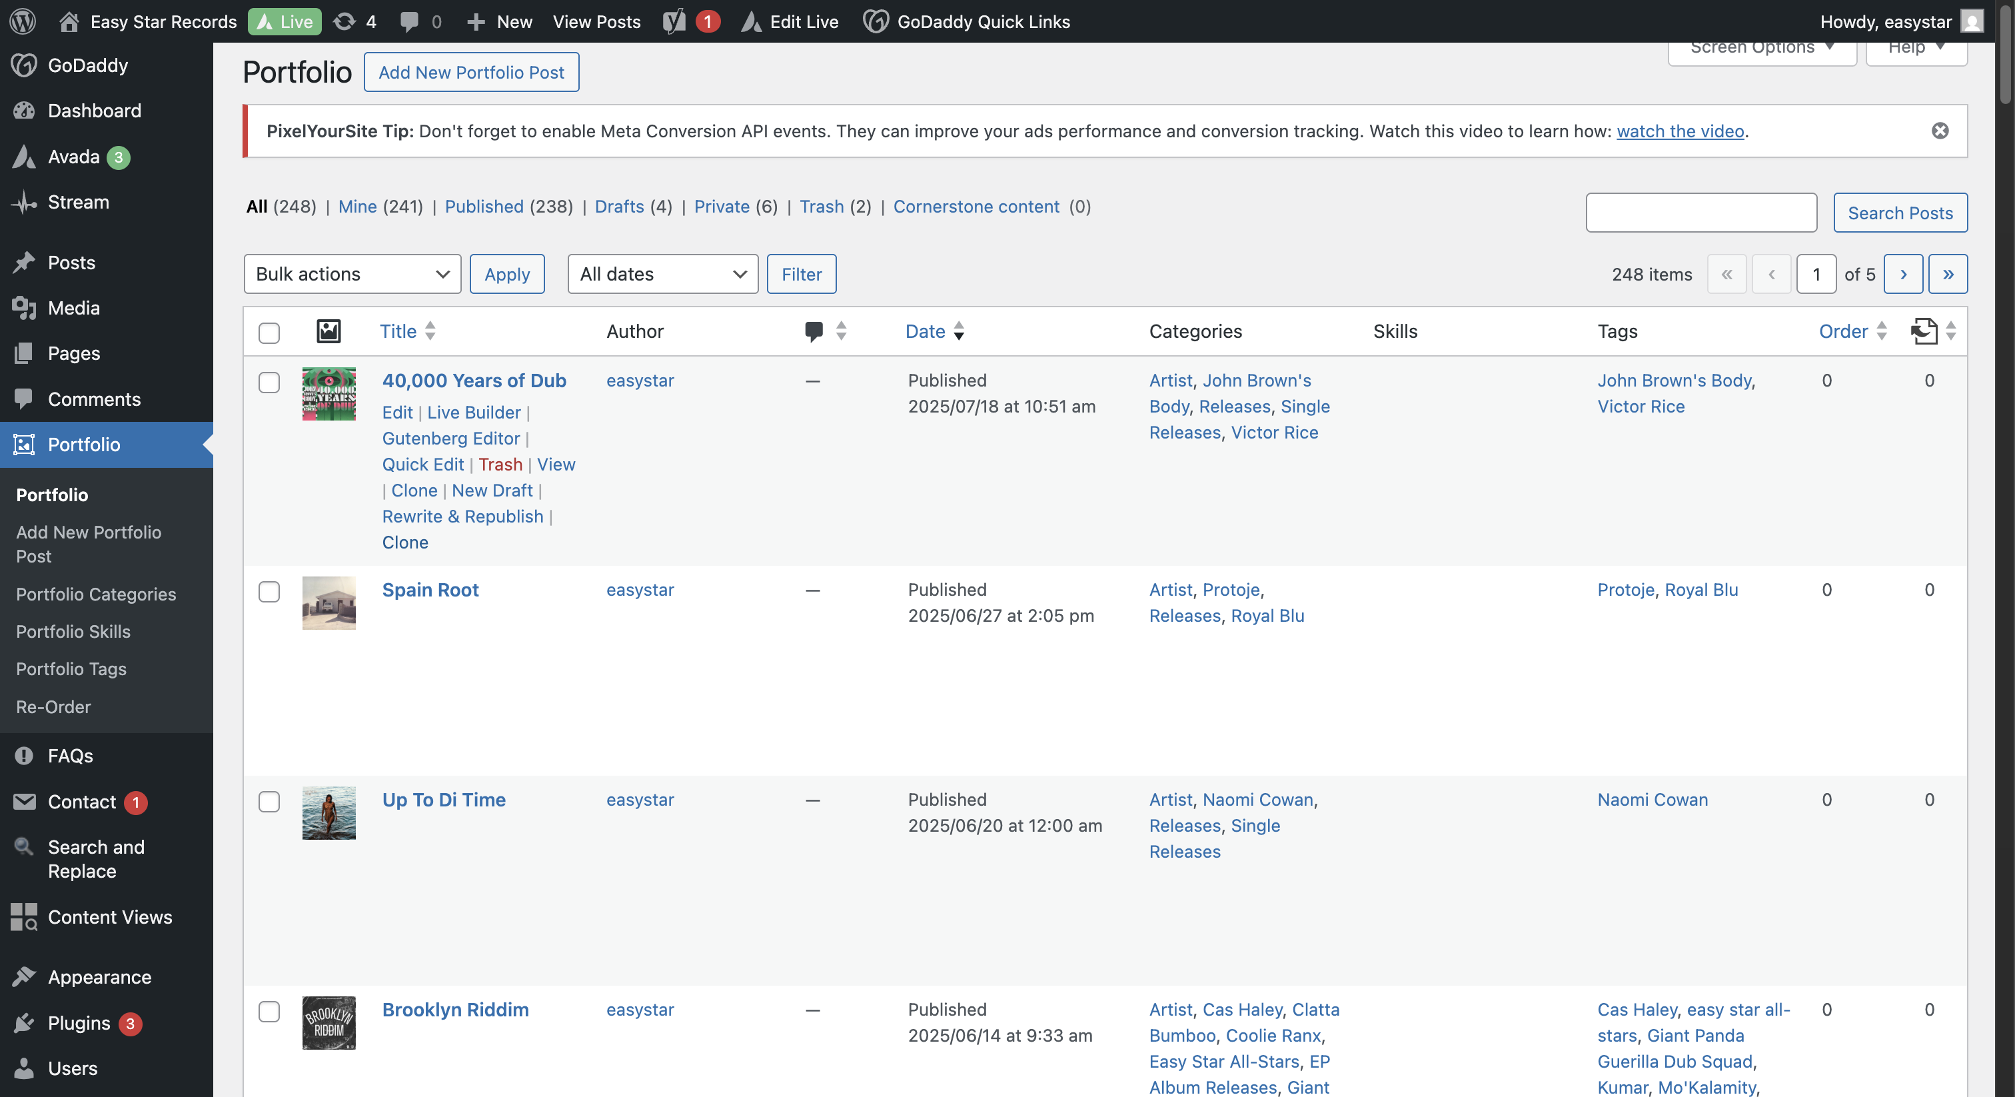Tick the Brooklyn Riddim row checkbox
Screen dimensions: 2015x1097
(x=269, y=1011)
